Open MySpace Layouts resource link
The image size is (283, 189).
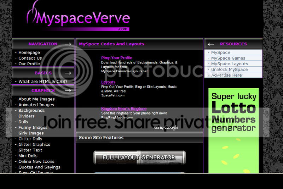(x=230, y=64)
